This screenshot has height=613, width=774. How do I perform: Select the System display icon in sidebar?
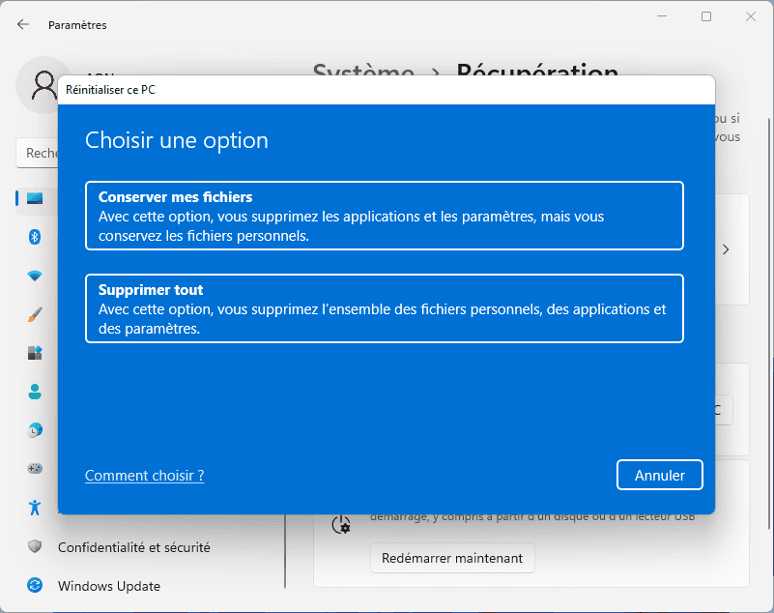[35, 198]
